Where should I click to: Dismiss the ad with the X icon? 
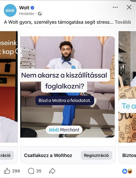coord(129,7)
